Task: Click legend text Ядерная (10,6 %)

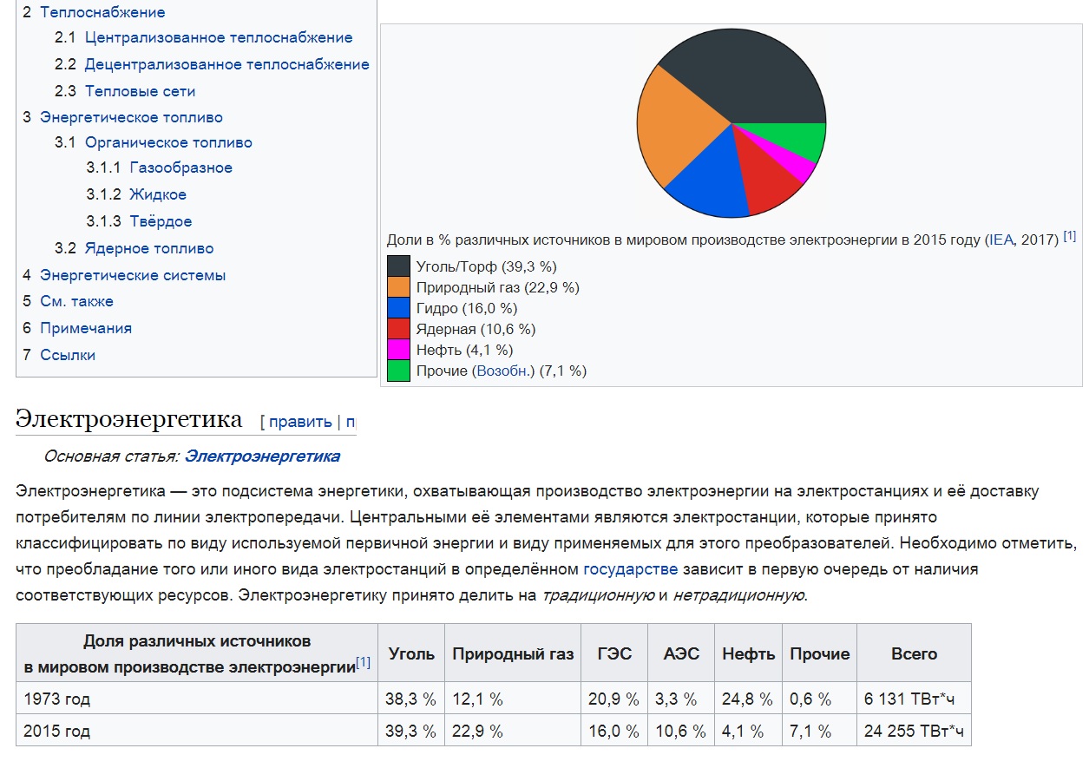Action: (x=476, y=329)
